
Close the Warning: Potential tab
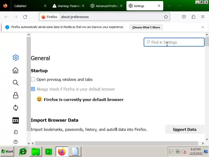click(83, 6)
